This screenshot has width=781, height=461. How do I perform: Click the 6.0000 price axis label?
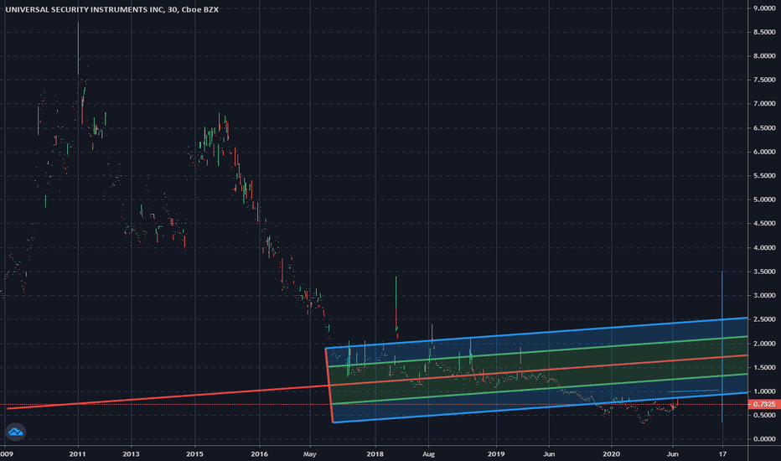point(764,152)
